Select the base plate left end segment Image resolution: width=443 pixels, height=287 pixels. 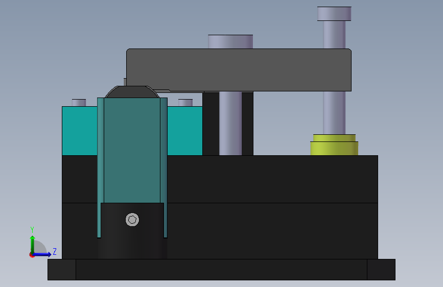(62, 270)
